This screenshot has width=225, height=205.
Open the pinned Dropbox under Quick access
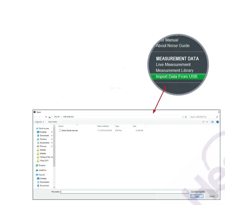pos(43,139)
